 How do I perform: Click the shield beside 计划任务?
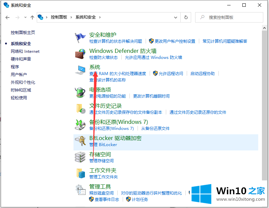[128, 199]
